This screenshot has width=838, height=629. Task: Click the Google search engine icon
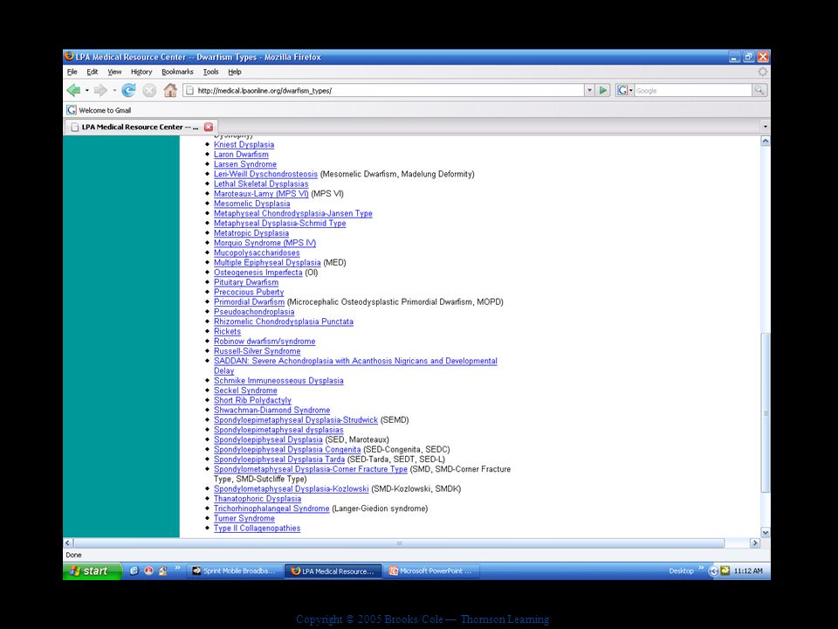pos(622,90)
